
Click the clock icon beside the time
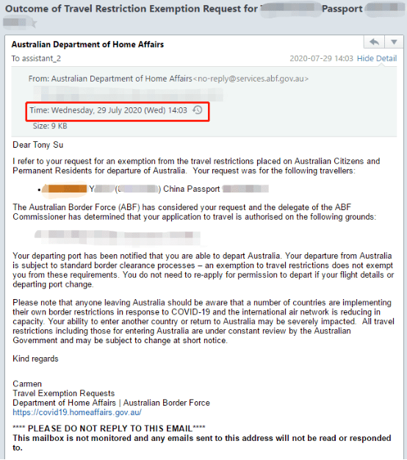[198, 110]
